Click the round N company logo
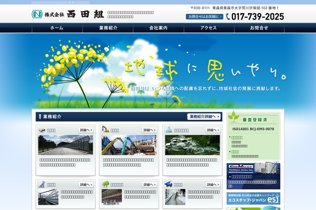The width and height of the screenshot is (316, 210). tap(37, 14)
